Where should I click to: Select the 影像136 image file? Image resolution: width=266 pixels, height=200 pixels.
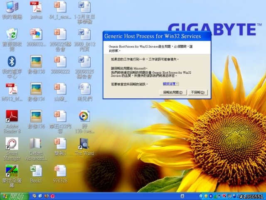click(36, 119)
